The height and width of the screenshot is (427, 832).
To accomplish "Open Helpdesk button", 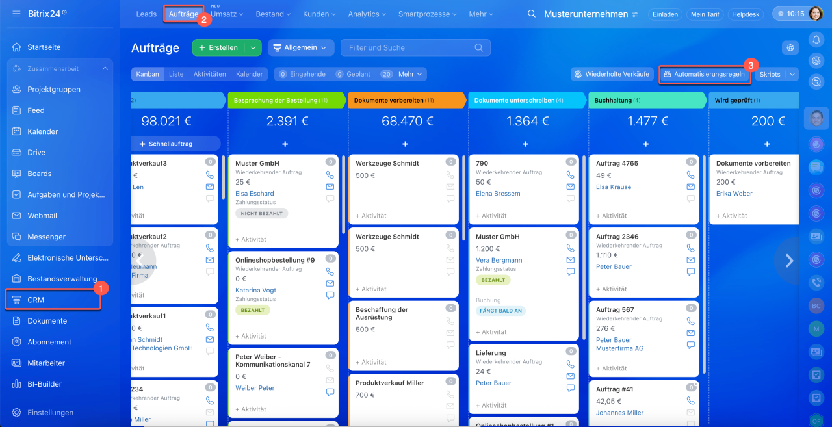I will point(746,14).
